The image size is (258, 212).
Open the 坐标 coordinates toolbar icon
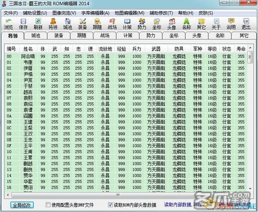(157, 24)
